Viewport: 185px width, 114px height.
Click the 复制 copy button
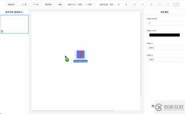click(x=60, y=5)
